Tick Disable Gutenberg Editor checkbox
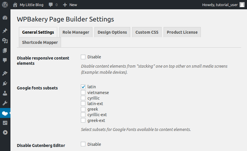The width and height of the screenshot is (247, 151). tap(83, 144)
